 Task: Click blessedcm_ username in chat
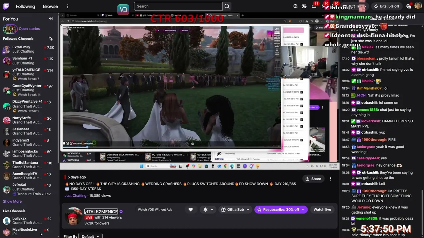tap(367, 59)
